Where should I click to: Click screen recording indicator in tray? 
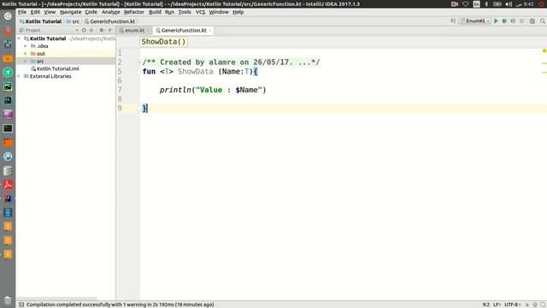[455, 4]
